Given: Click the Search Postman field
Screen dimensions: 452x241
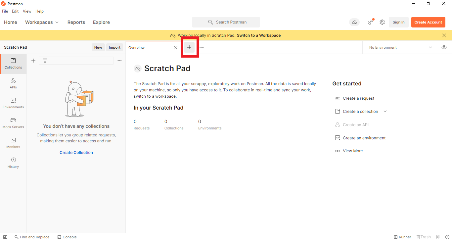Looking at the screenshot, I should [226, 22].
